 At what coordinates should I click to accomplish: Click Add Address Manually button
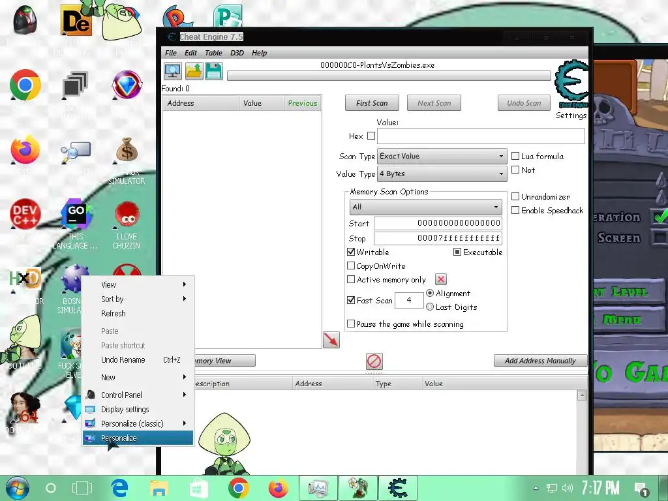click(x=540, y=361)
